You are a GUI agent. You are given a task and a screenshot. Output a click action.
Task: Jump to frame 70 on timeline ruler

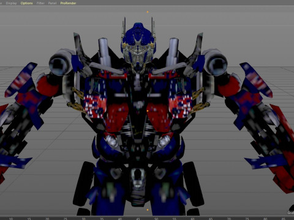point(229,219)
